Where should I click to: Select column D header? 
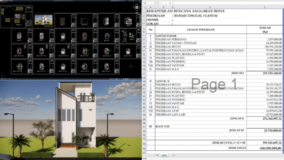click(210, 7)
